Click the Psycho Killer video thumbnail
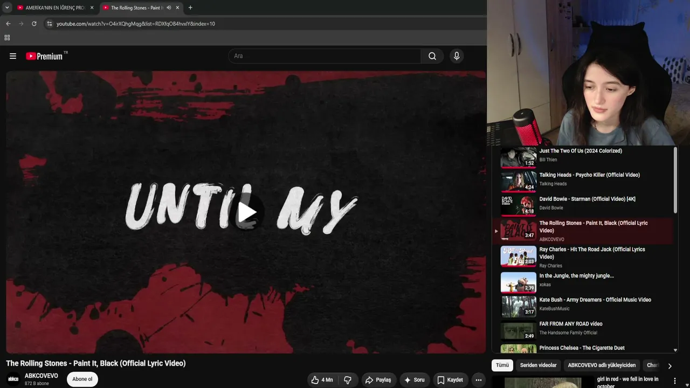The height and width of the screenshot is (388, 690). pos(519,182)
